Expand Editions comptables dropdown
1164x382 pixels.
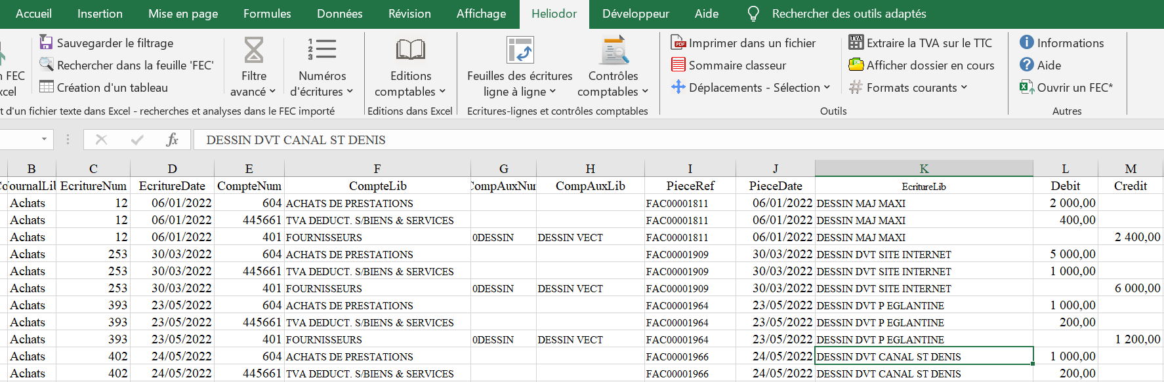point(411,66)
